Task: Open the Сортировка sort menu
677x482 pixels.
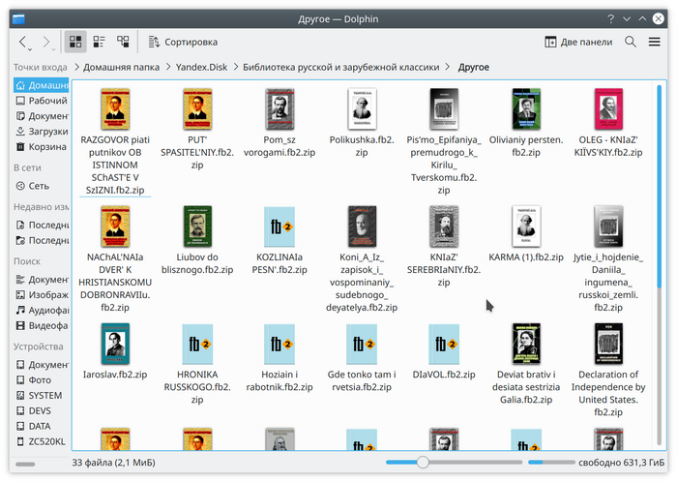Action: (x=182, y=42)
